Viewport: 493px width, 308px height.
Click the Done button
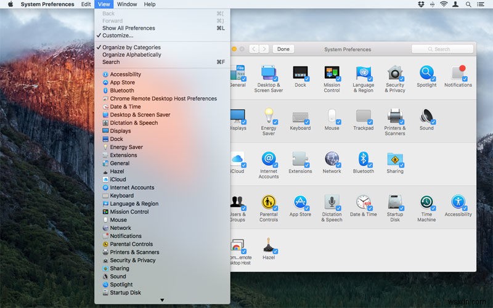283,49
